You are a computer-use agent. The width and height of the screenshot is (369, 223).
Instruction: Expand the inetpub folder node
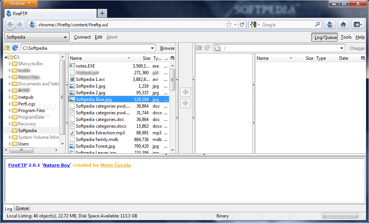10,97
